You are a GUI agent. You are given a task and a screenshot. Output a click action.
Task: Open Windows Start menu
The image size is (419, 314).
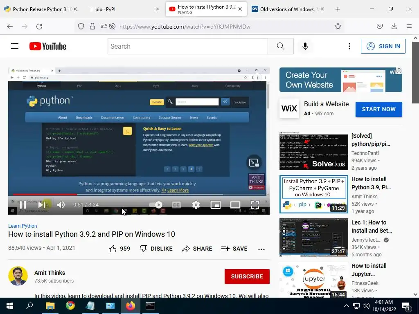coord(10,306)
